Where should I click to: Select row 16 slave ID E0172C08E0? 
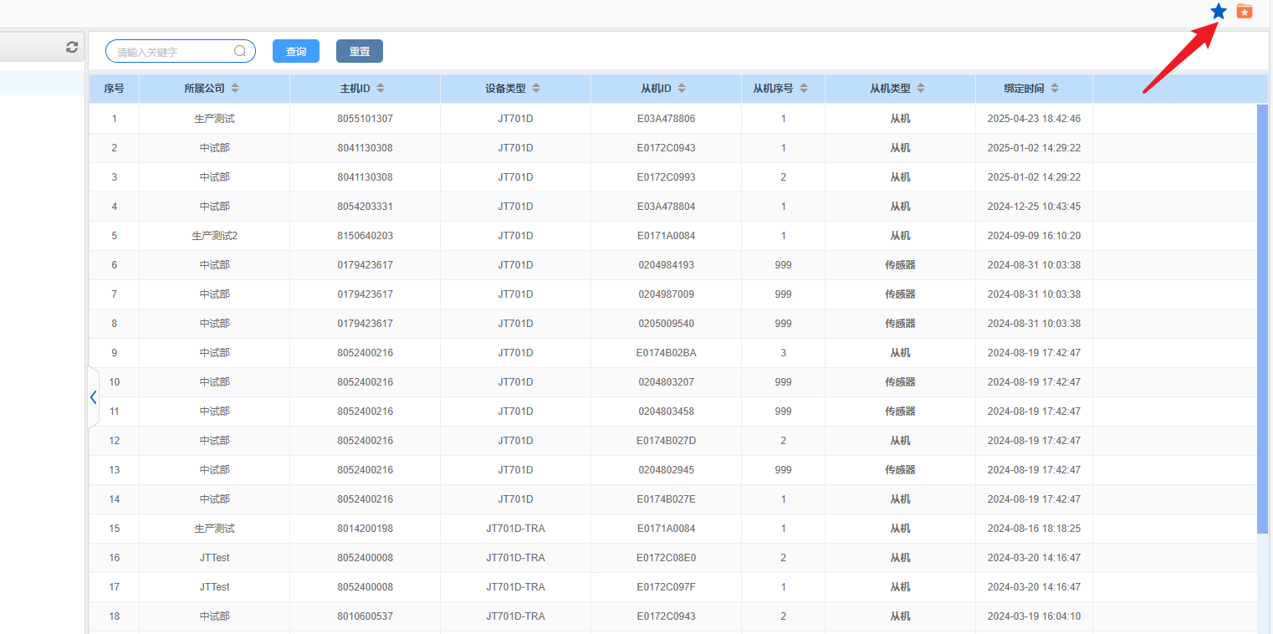(x=666, y=558)
